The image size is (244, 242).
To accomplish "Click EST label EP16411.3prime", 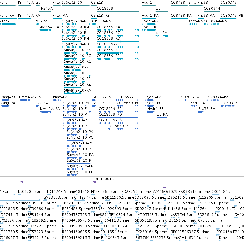I will (x=115, y=220).
